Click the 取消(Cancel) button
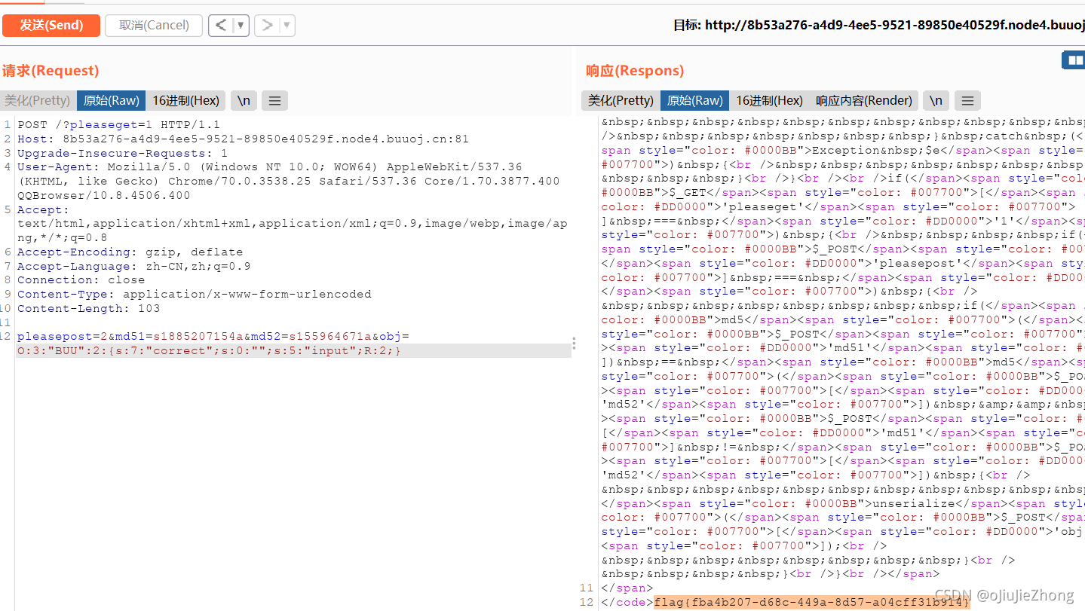Image resolution: width=1085 pixels, height=611 pixels. [154, 25]
